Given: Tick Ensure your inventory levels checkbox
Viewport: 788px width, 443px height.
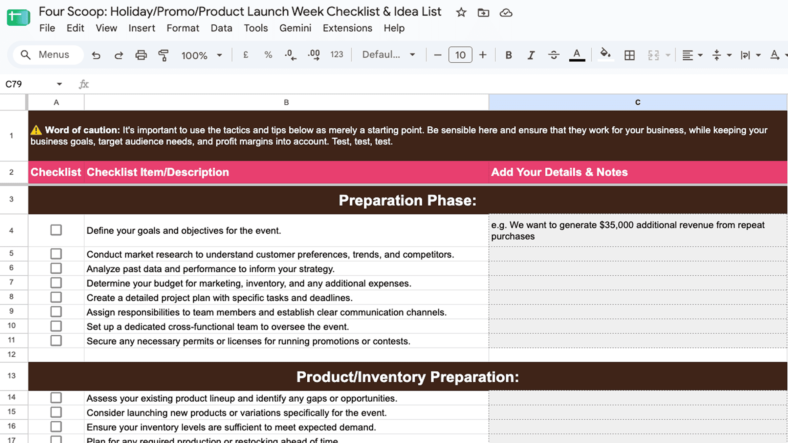Looking at the screenshot, I should click(x=56, y=427).
